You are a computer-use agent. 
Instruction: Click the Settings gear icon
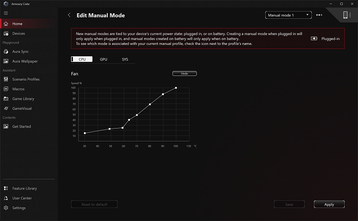[6, 208]
